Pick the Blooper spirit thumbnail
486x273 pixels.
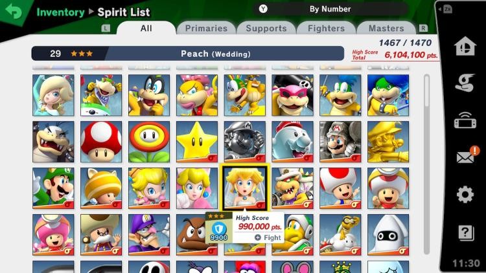click(388, 235)
